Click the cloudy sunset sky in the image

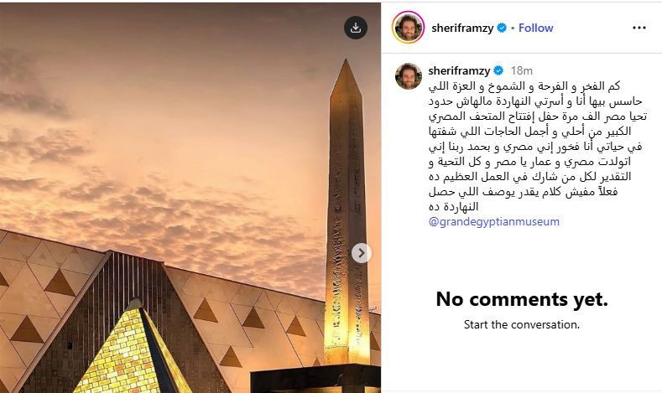168,101
